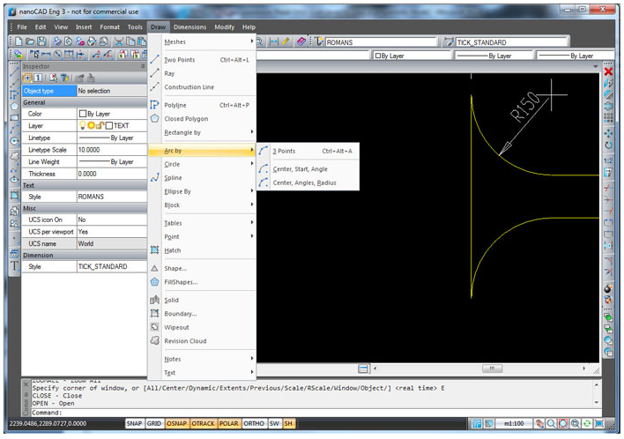Click the Save diskette icon
This screenshot has width=624, height=439.
(x=41, y=41)
